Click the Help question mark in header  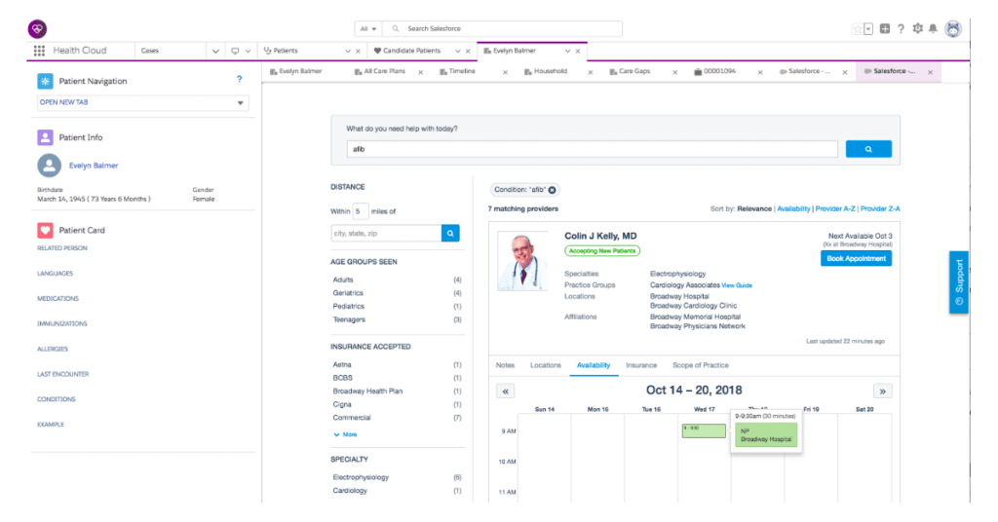[901, 29]
